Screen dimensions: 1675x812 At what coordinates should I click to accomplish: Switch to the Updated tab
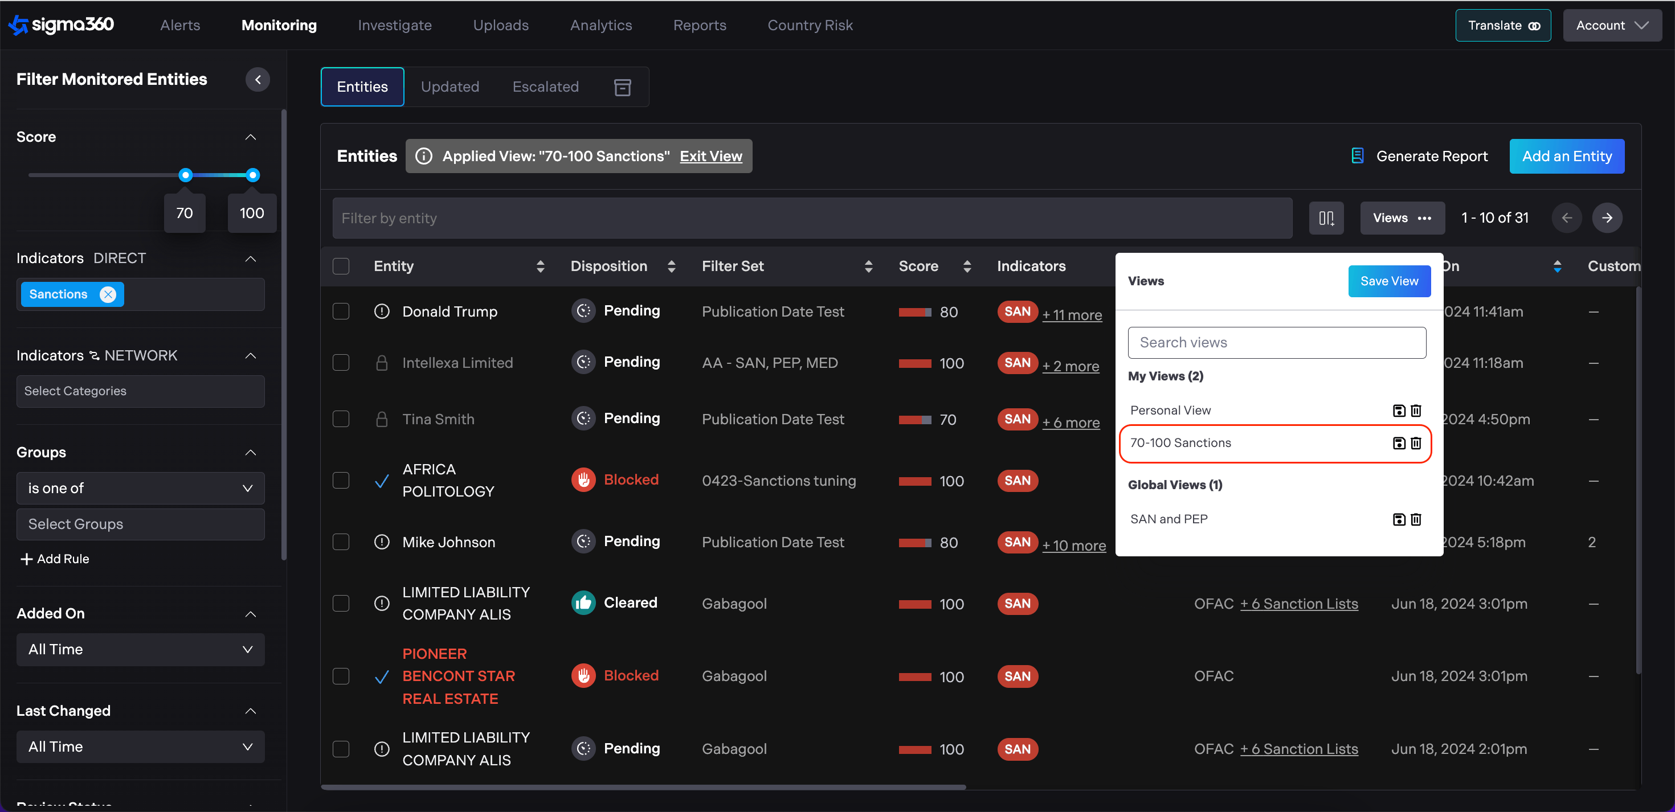click(x=450, y=87)
